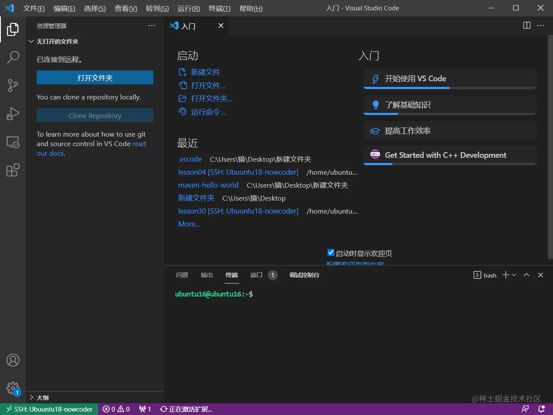Switch to the 输出 panel tab

207,275
